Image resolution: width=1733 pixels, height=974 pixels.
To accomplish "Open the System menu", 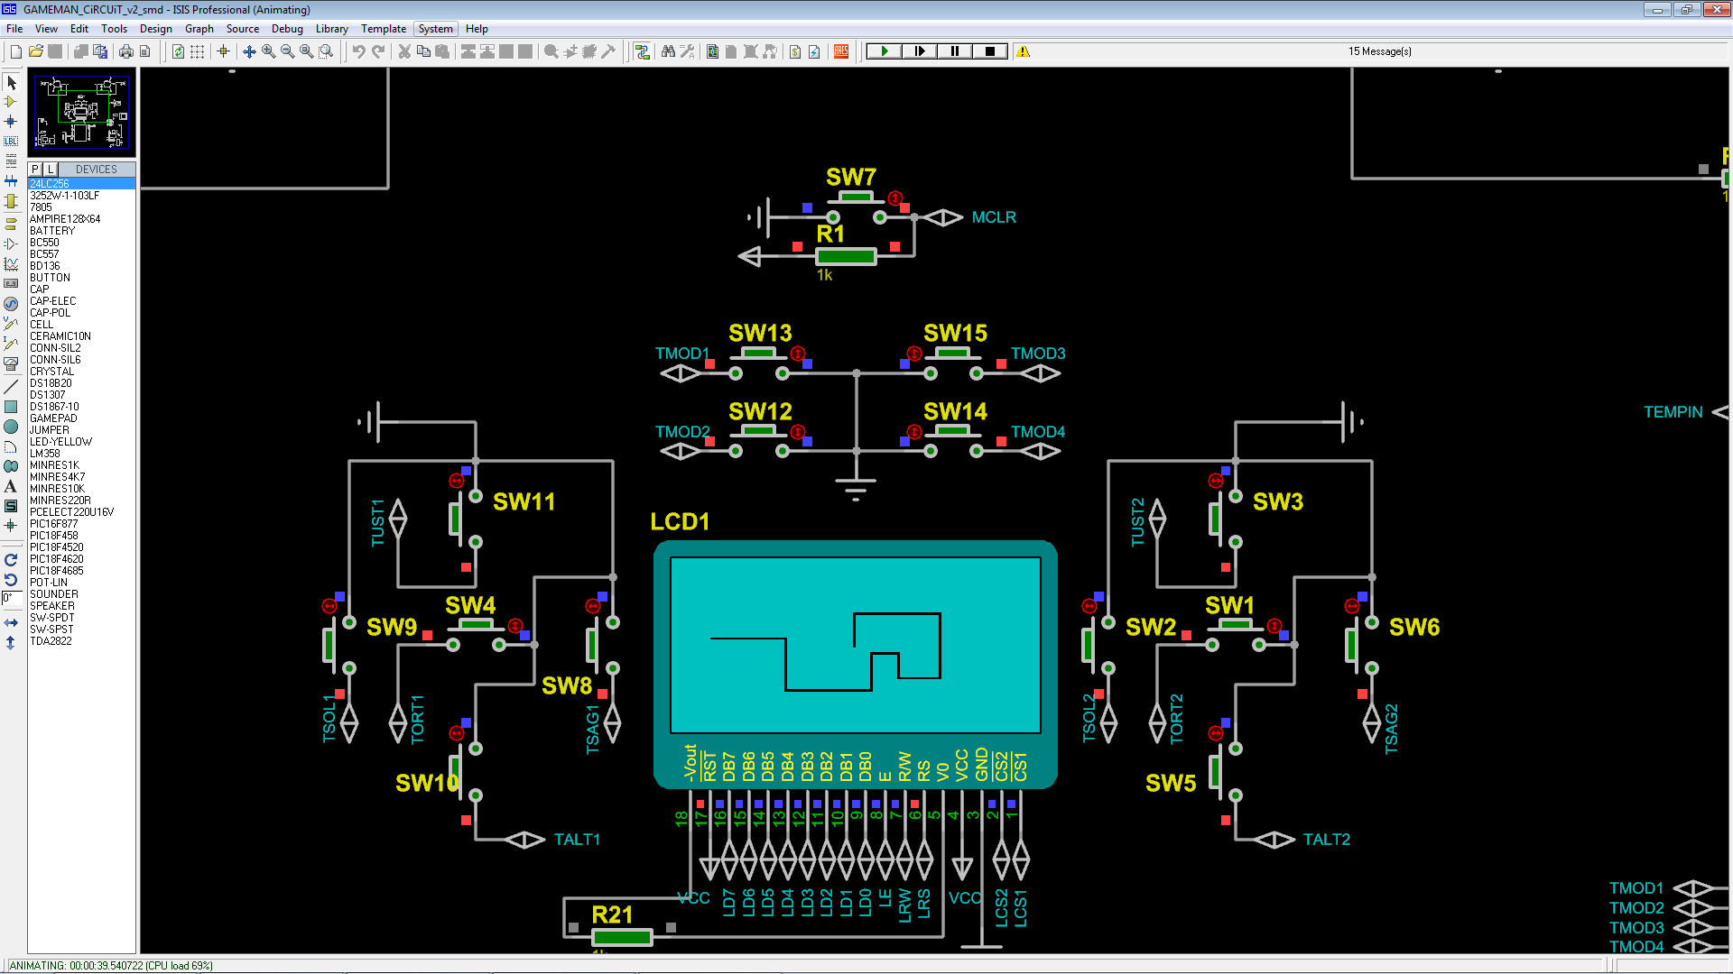I will (436, 29).
